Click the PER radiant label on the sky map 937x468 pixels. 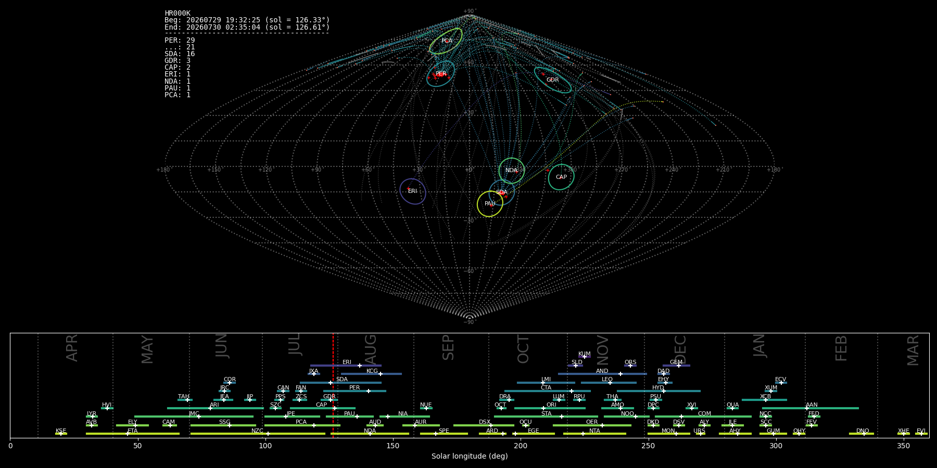point(441,74)
